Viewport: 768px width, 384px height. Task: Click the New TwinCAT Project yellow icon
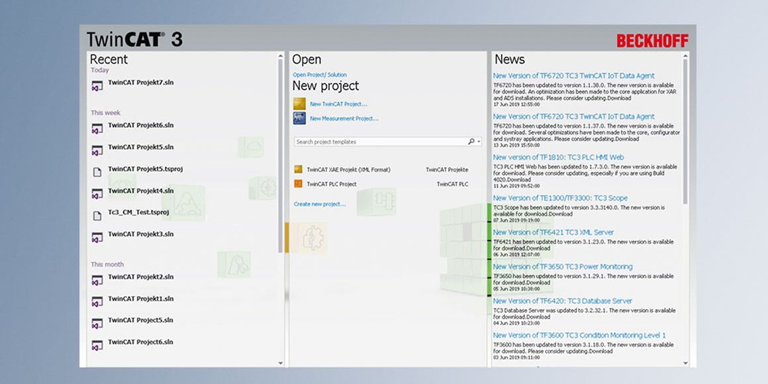point(299,104)
